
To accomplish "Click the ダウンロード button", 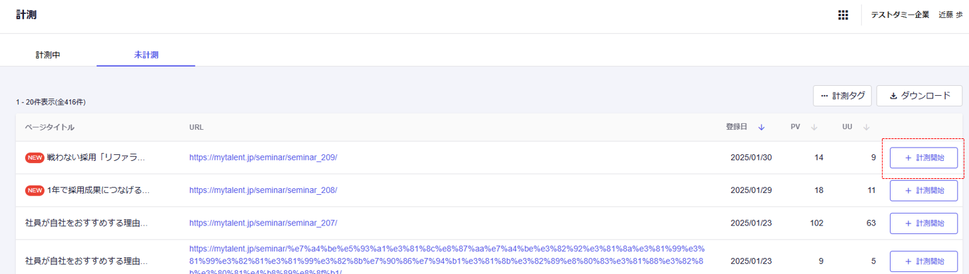I will [x=919, y=96].
